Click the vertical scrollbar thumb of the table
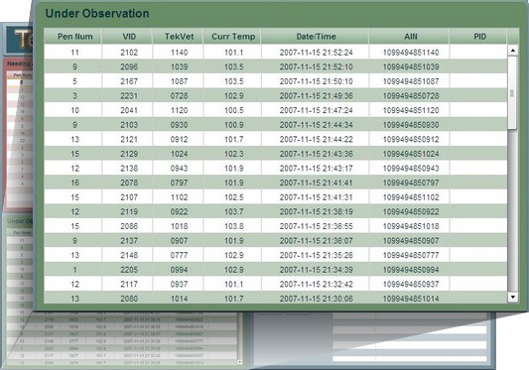 [513, 93]
